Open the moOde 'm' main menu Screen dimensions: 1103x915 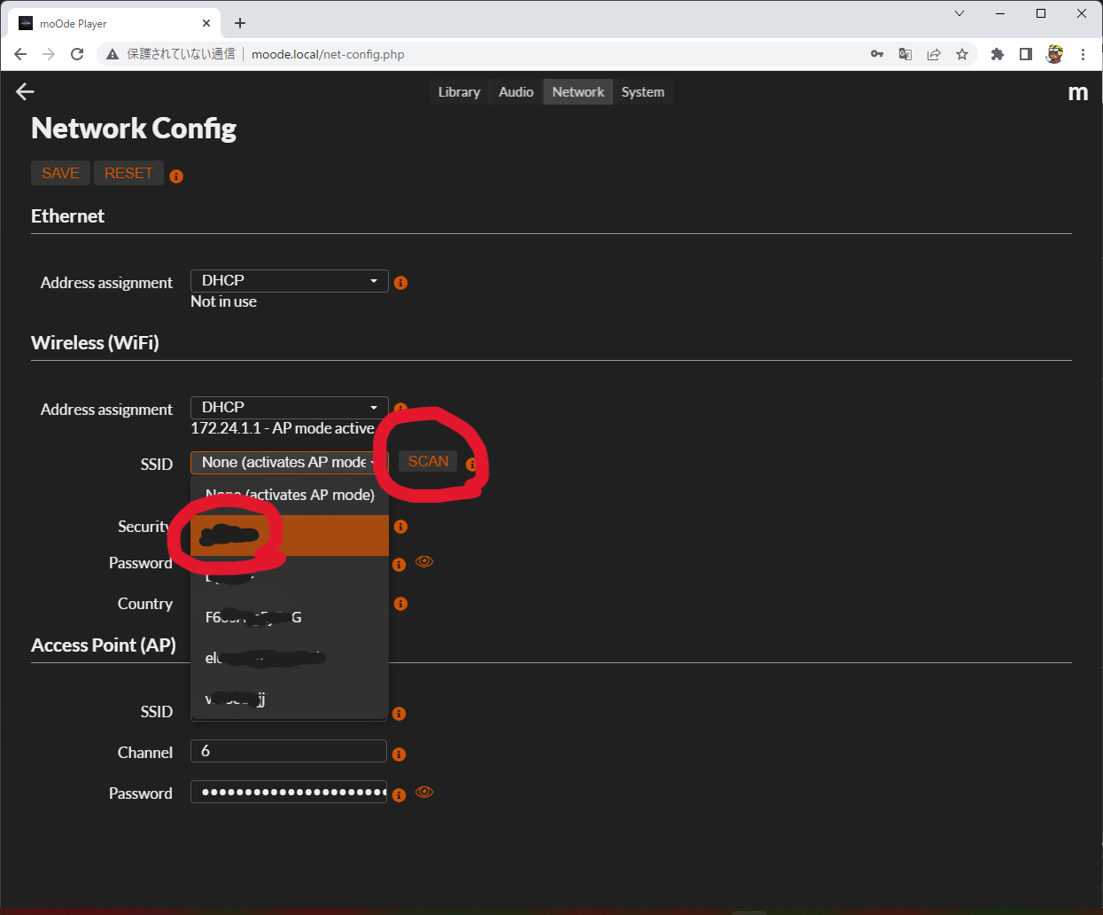point(1077,92)
